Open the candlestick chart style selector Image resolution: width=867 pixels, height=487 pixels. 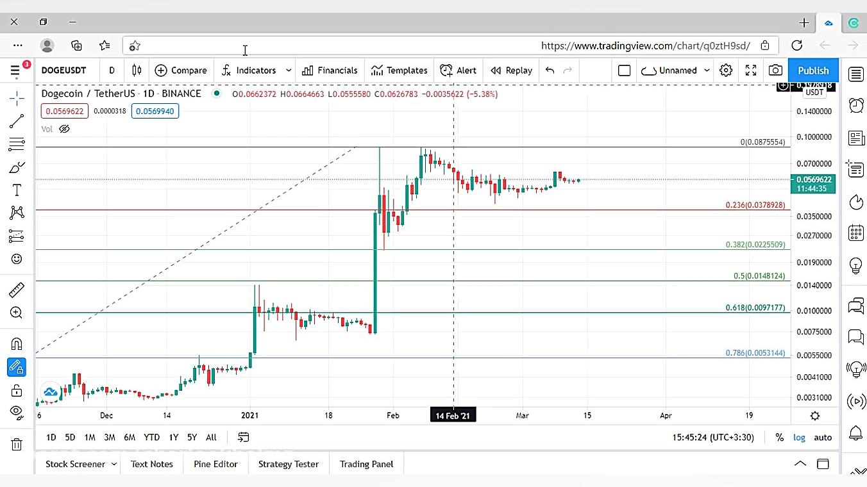(x=137, y=70)
